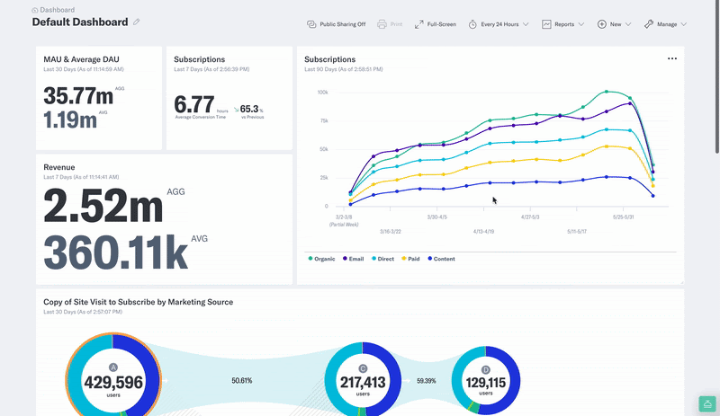Open the Manage dropdown menu
The width and height of the screenshot is (720, 416).
click(x=665, y=24)
